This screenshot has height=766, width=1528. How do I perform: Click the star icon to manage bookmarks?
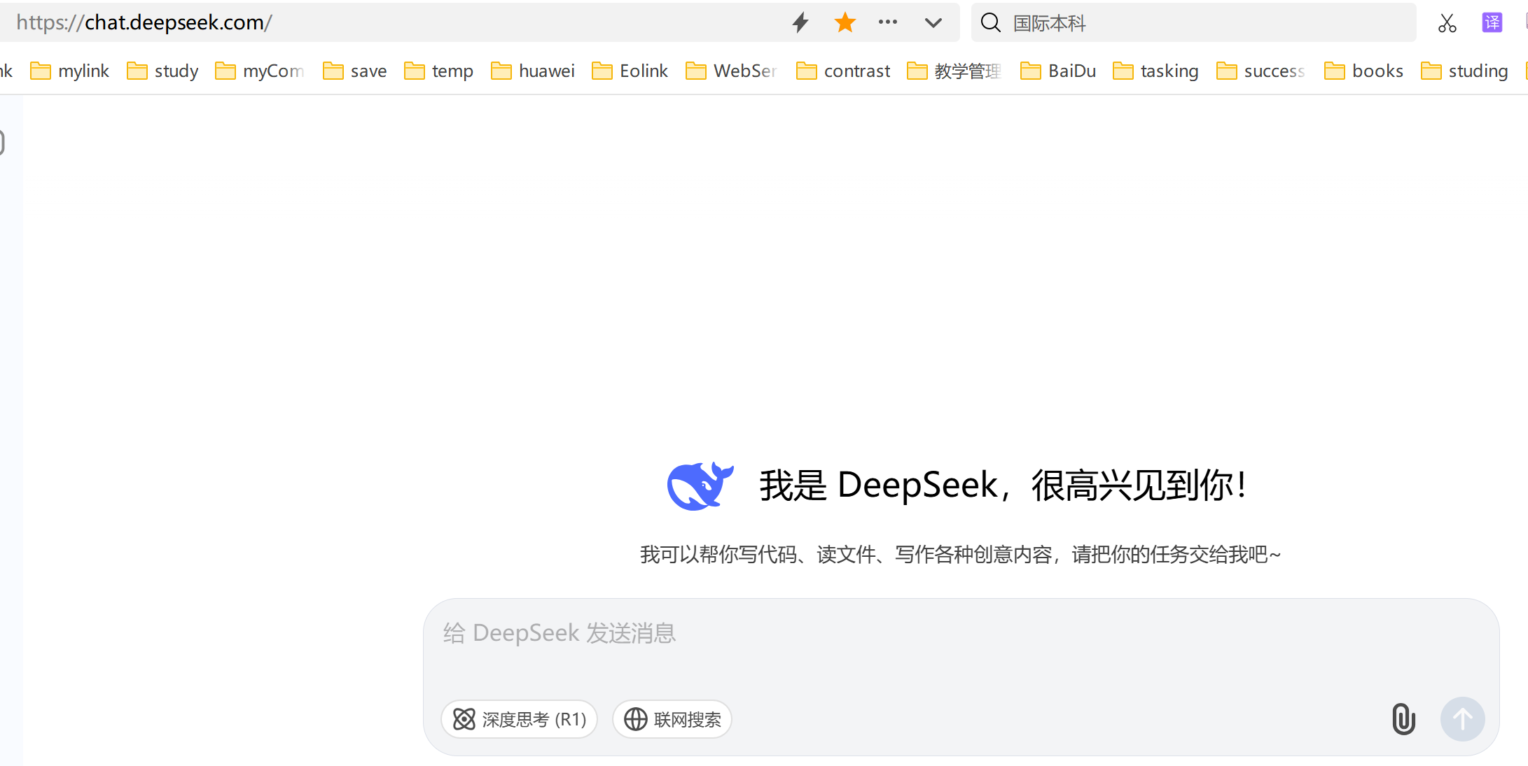click(x=845, y=22)
